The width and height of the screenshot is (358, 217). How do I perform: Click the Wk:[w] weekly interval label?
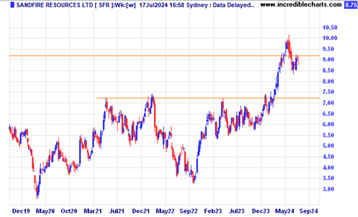pos(125,5)
